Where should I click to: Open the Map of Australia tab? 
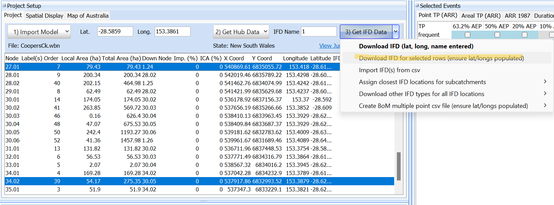click(88, 16)
